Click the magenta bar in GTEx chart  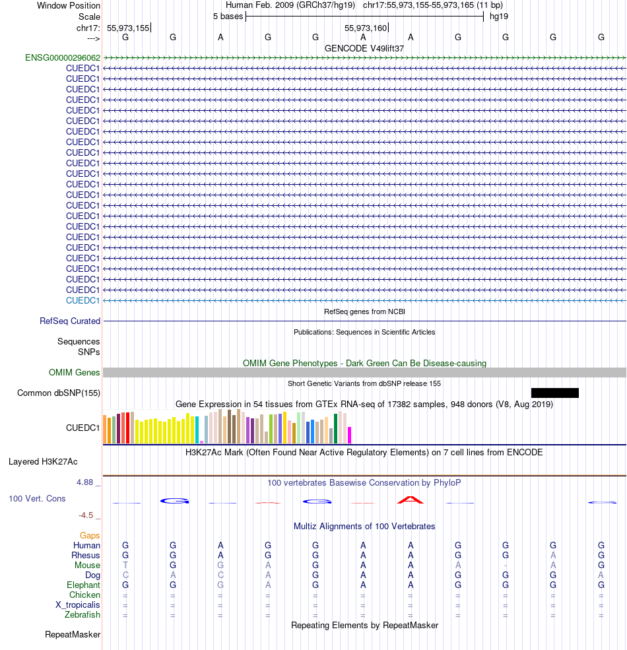tap(350, 436)
